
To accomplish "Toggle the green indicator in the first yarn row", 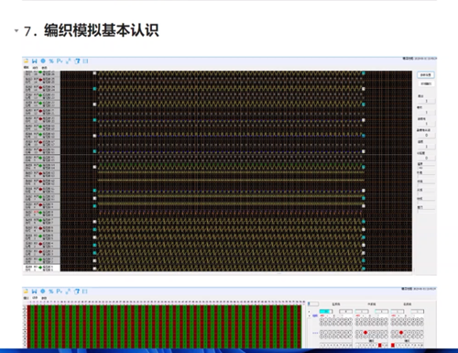I will tap(40, 72).
